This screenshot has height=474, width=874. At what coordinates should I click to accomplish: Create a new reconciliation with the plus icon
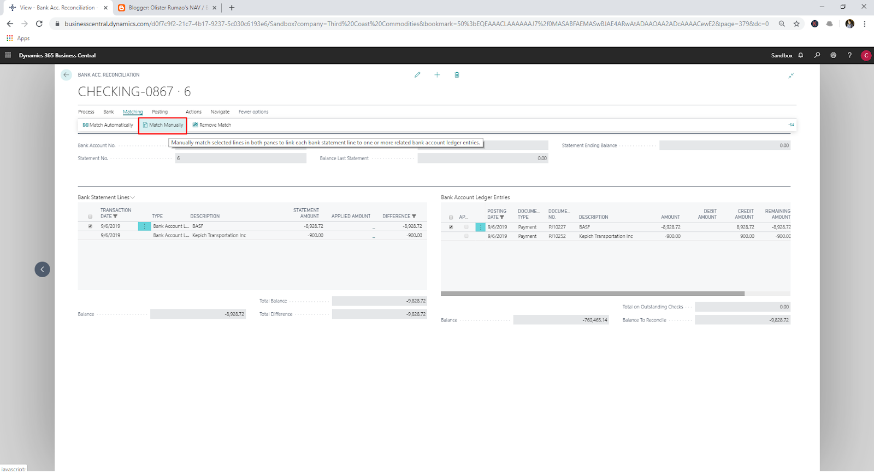tap(437, 75)
